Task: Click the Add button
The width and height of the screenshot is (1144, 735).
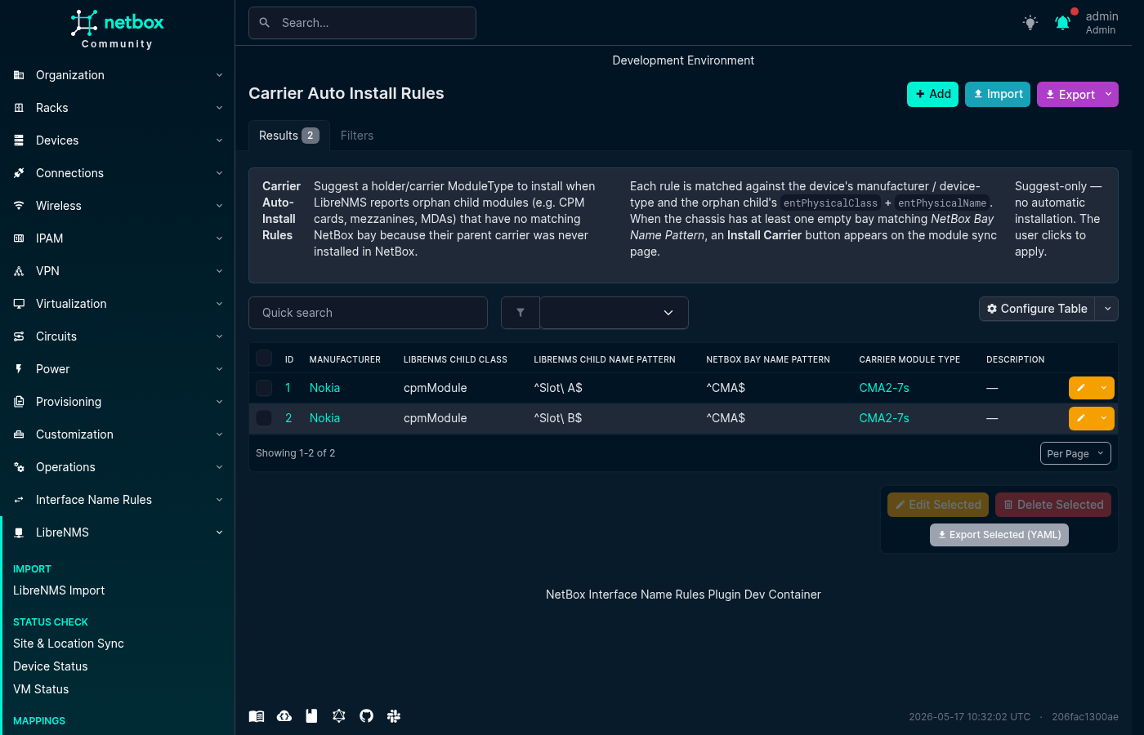Action: pos(932,94)
